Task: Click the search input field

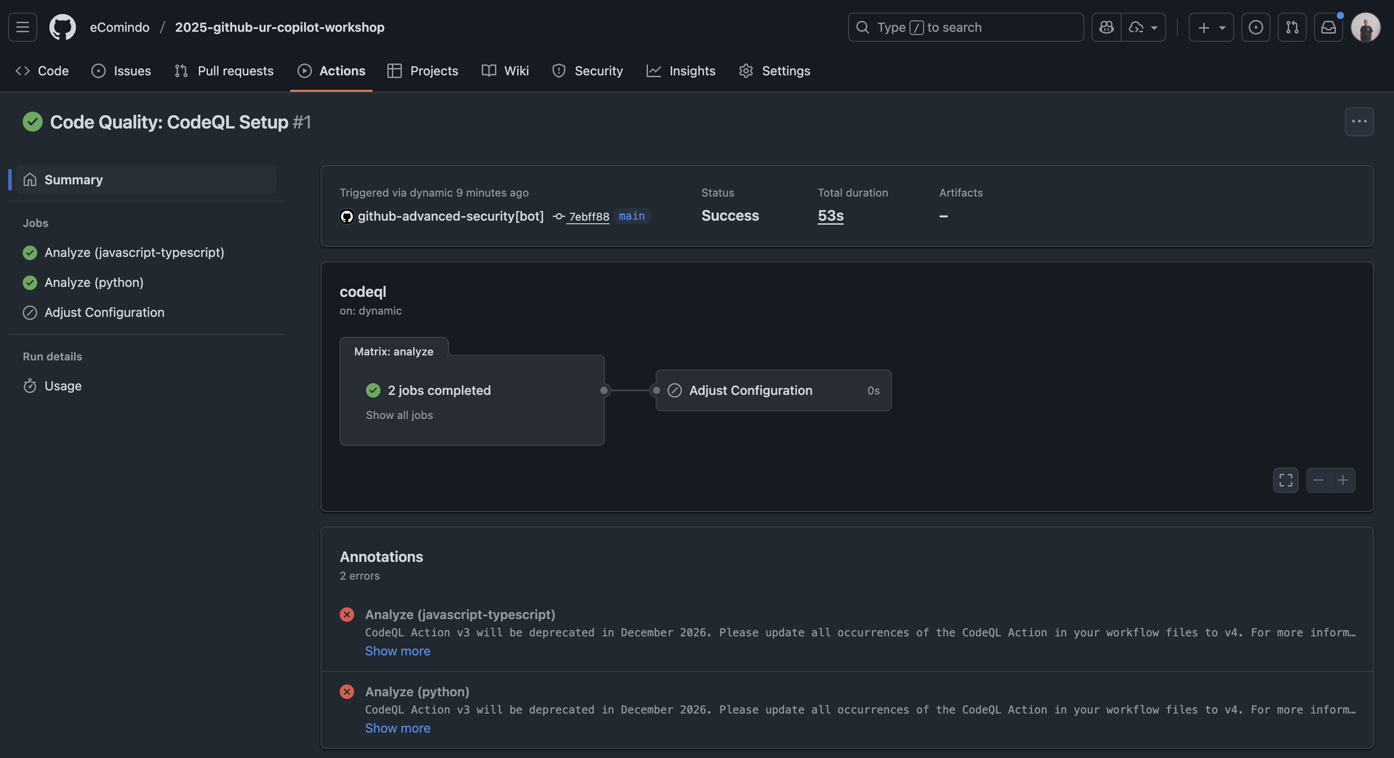Action: [x=965, y=27]
